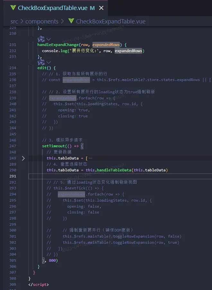Click the comment '3. 模拟异步请求'
This screenshot has height=290, width=212.
(x=66, y=140)
